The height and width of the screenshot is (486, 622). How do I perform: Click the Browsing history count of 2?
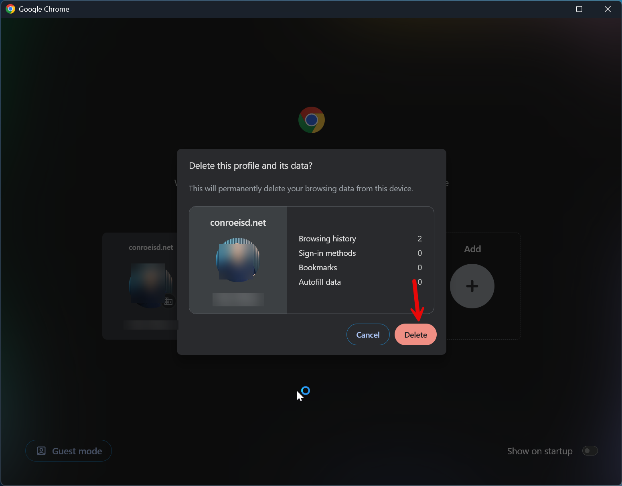pyautogui.click(x=419, y=239)
